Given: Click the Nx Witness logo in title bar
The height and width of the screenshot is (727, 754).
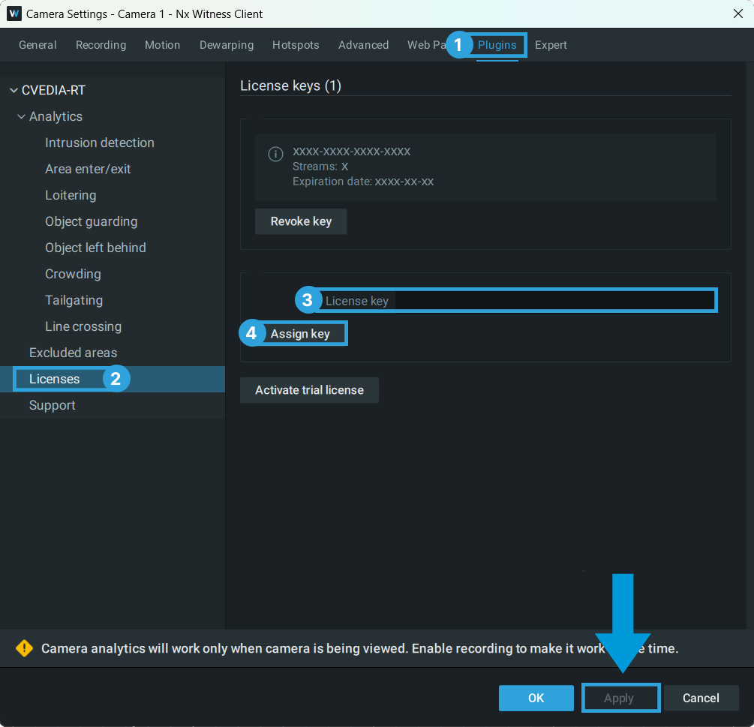Looking at the screenshot, I should [x=14, y=14].
